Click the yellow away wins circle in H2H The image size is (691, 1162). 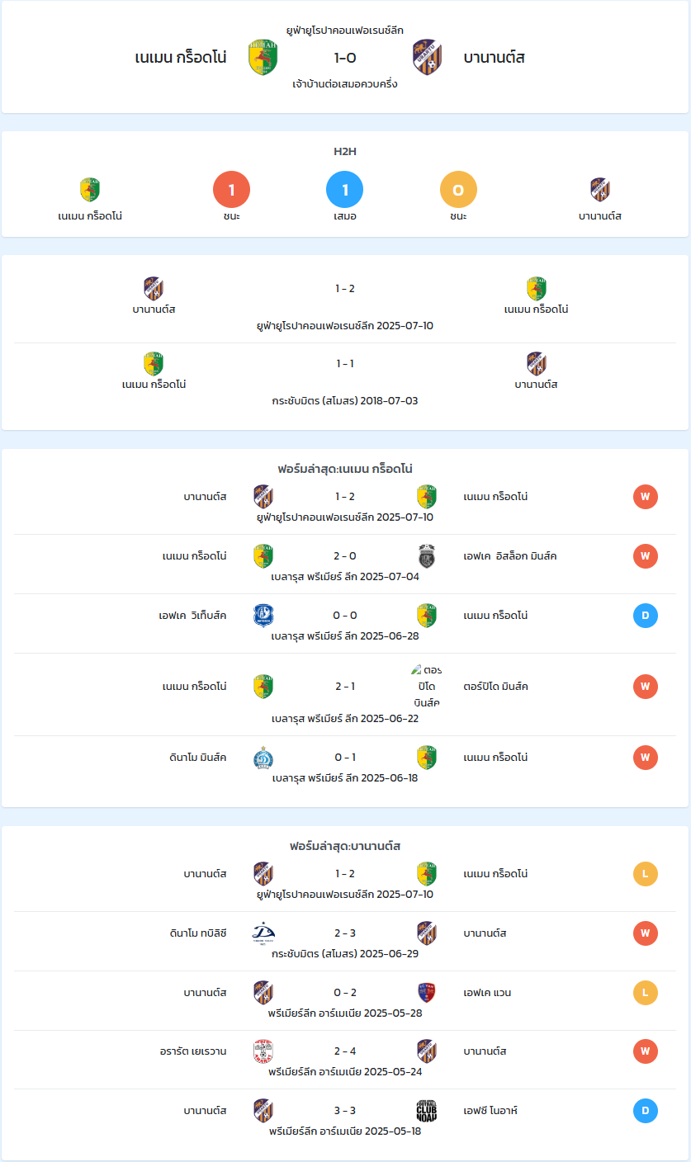[459, 190]
